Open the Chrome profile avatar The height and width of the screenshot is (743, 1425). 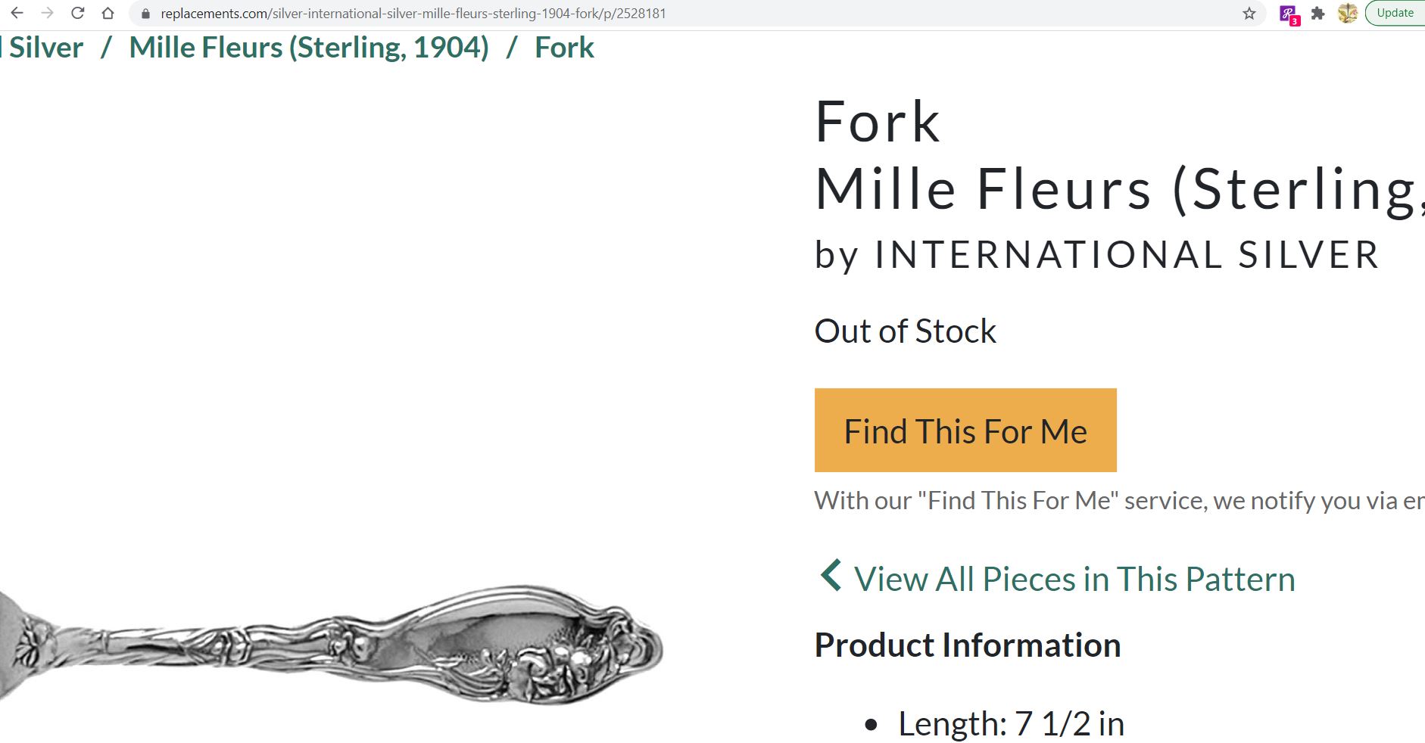click(x=1347, y=13)
